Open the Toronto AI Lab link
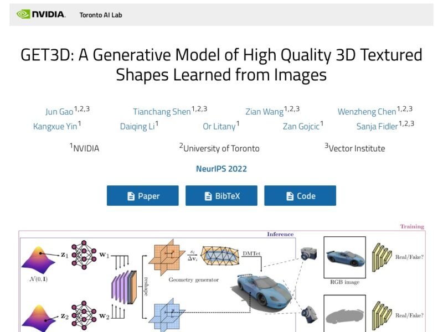The image size is (443, 332). 100,15
